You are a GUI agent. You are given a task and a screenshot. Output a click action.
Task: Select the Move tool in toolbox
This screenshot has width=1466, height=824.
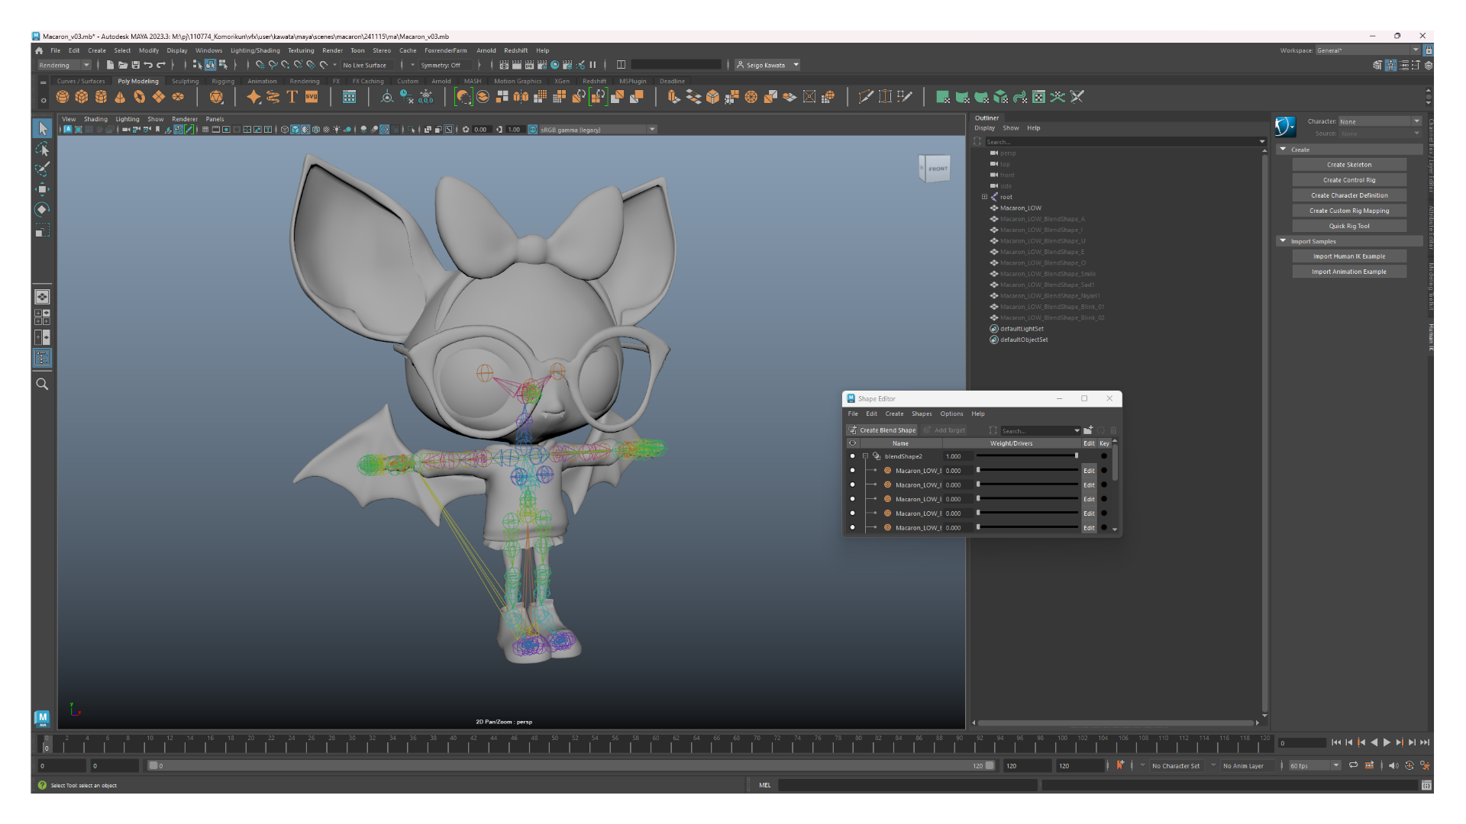tap(43, 189)
